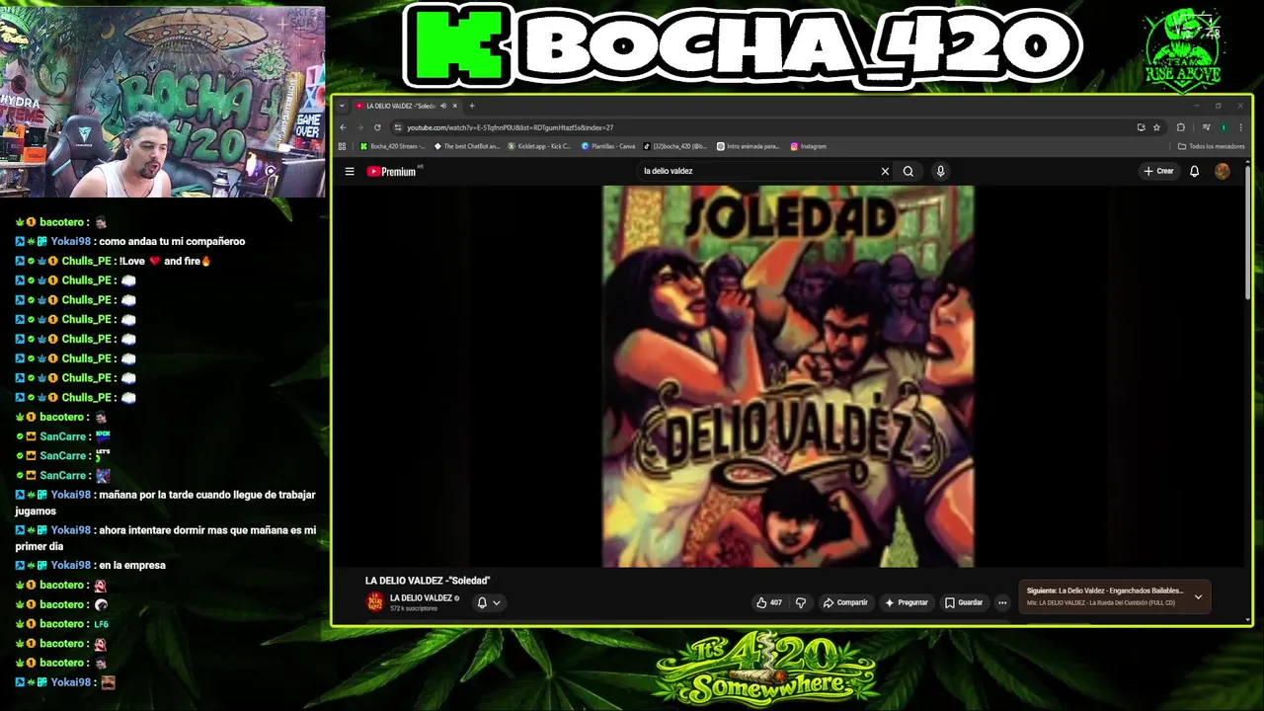Save the video with the Guardar button

pos(964,602)
